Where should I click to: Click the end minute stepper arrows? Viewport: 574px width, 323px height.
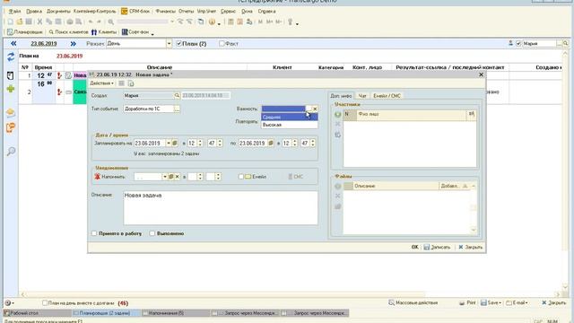pos(313,144)
